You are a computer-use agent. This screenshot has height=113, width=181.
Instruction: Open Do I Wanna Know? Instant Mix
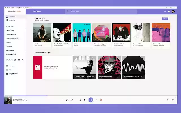click(134, 68)
